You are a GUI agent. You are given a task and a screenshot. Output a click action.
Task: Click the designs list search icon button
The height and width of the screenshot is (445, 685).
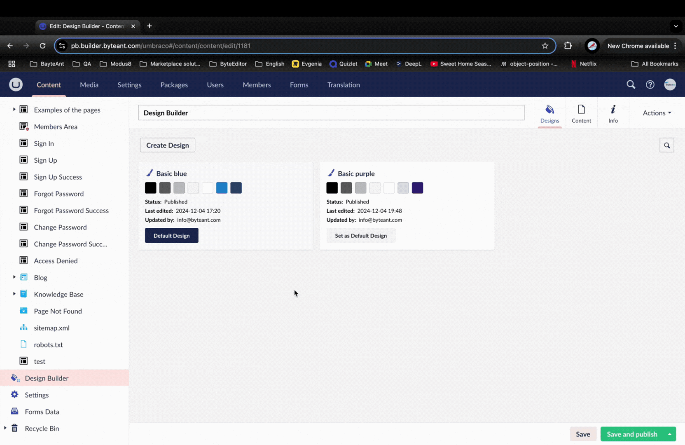point(666,145)
